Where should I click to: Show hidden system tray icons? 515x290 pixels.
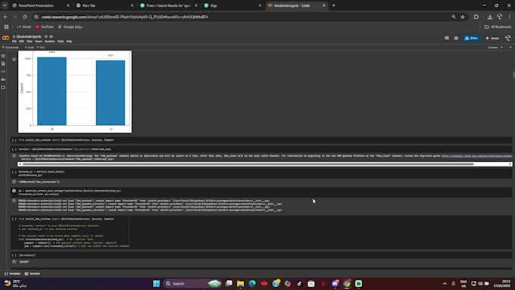tap(445, 283)
